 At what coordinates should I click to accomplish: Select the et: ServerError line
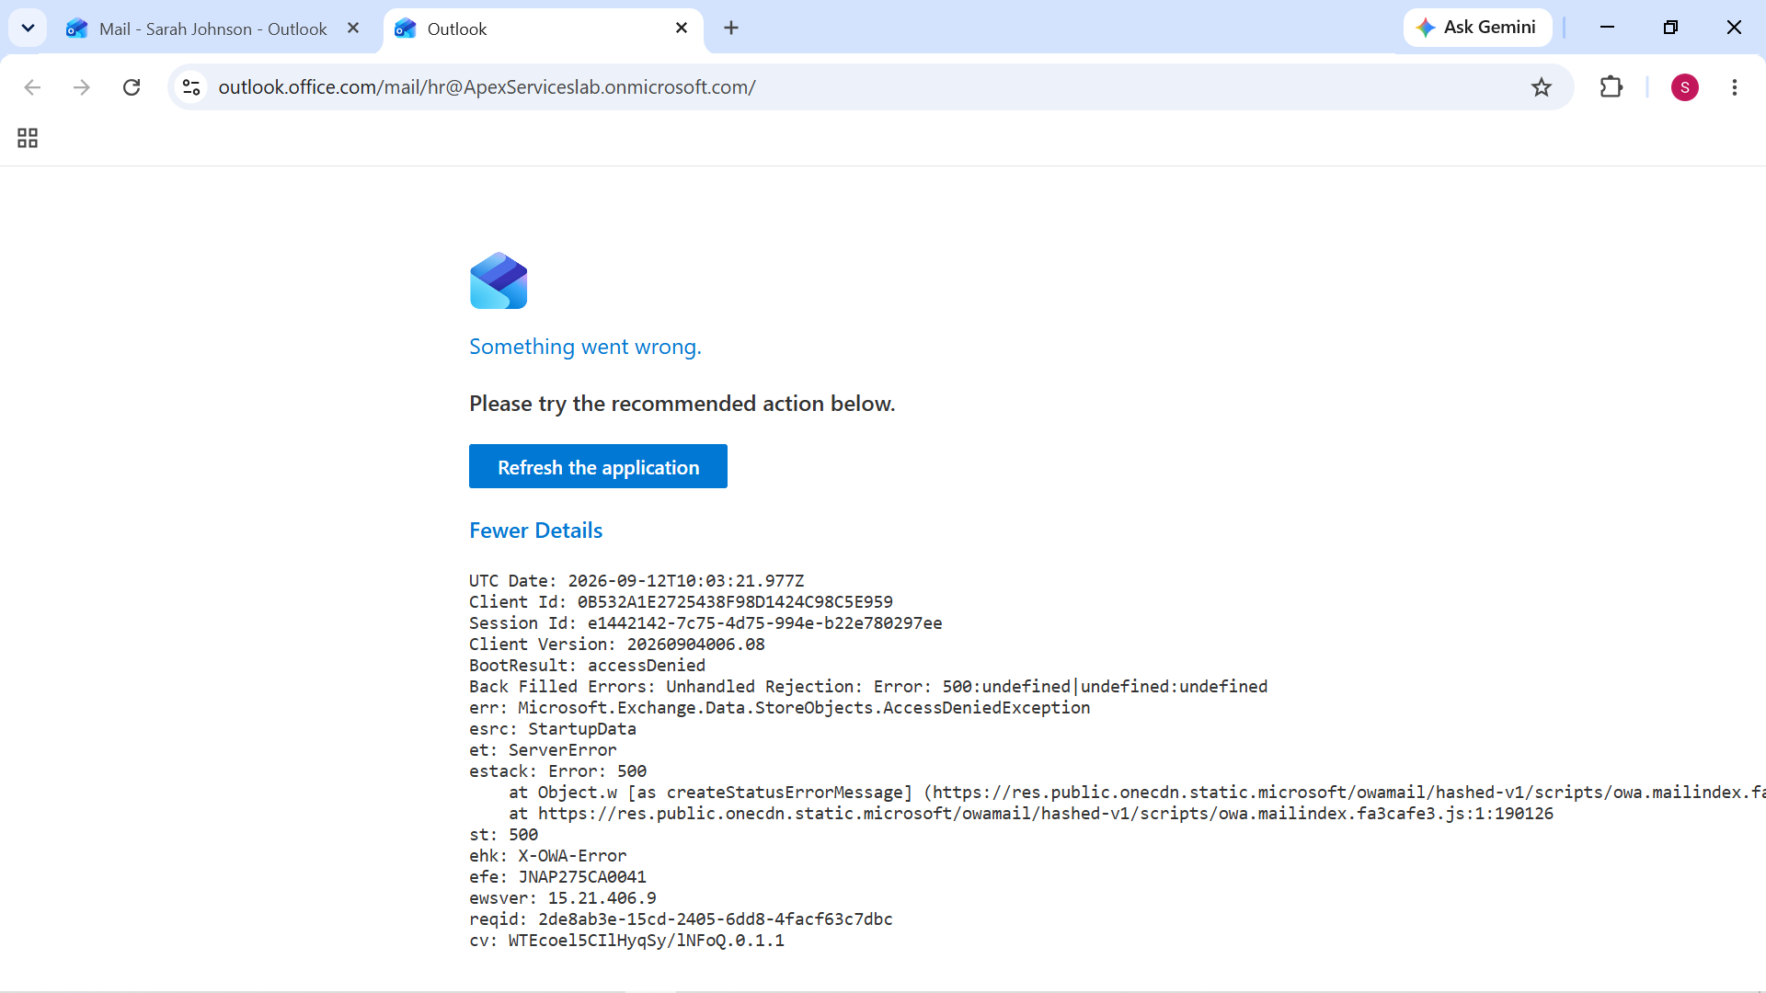pos(543,750)
